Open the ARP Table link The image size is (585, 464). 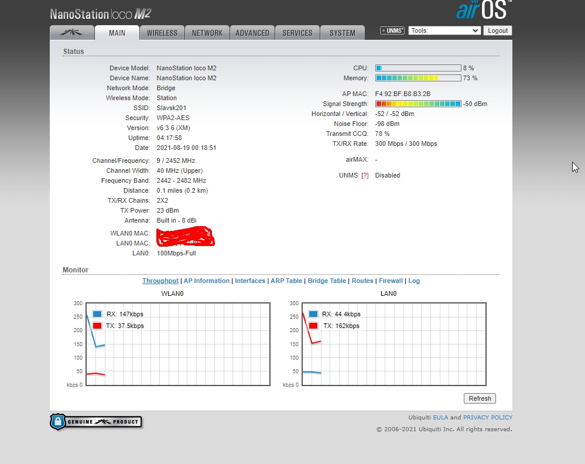[x=286, y=281]
